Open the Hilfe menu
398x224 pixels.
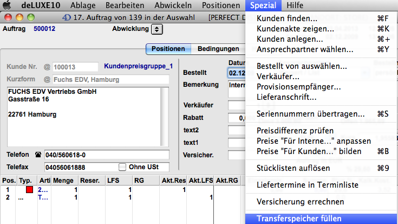pyautogui.click(x=295, y=6)
